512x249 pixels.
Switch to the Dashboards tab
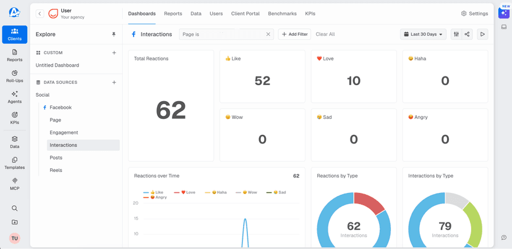142,14
